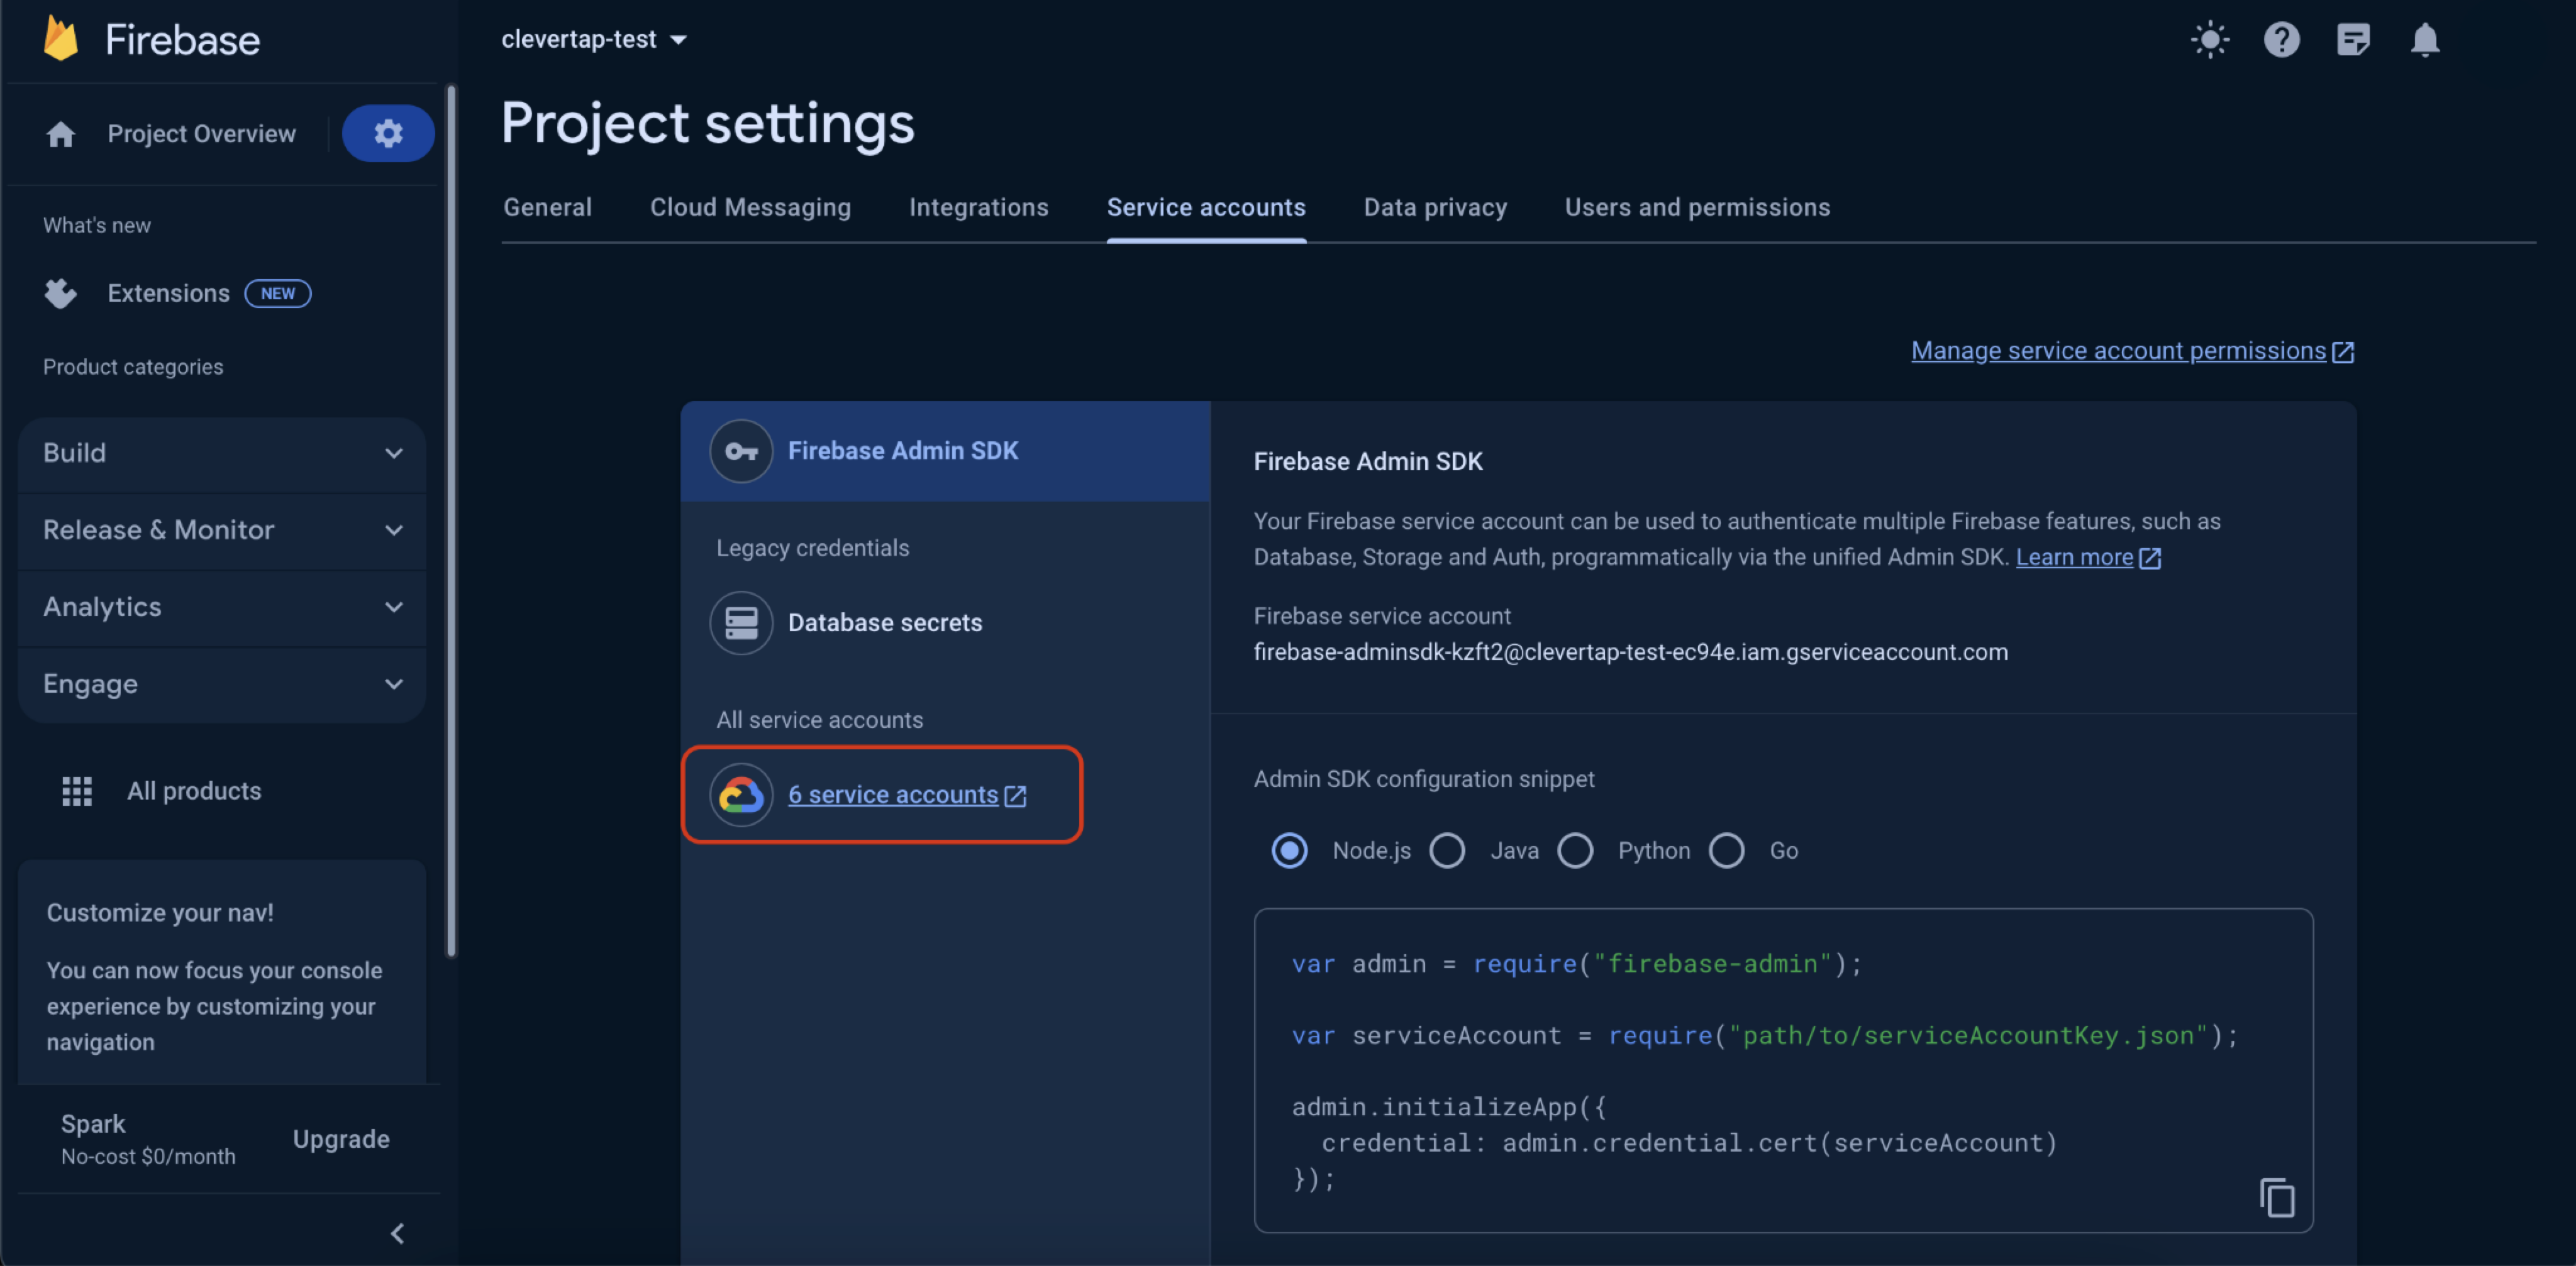
Task: Follow the Learn more link
Action: [x=2074, y=558]
